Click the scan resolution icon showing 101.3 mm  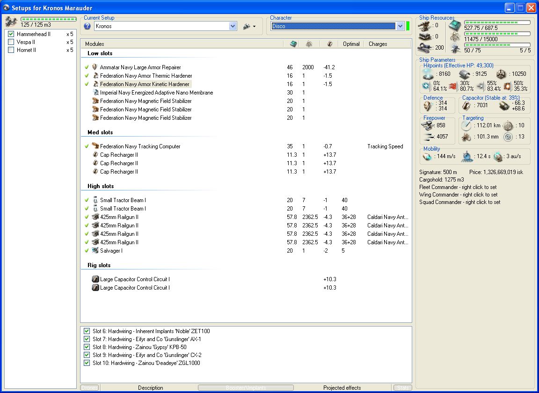[x=466, y=137]
